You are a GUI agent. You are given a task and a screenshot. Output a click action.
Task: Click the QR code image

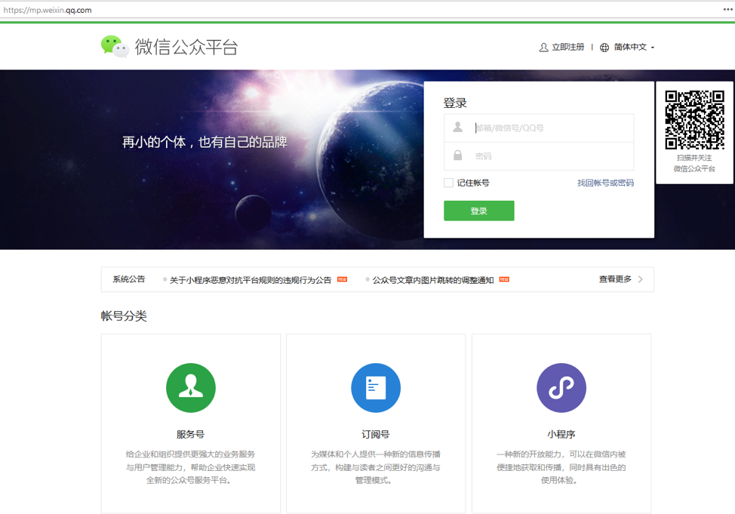[695, 120]
